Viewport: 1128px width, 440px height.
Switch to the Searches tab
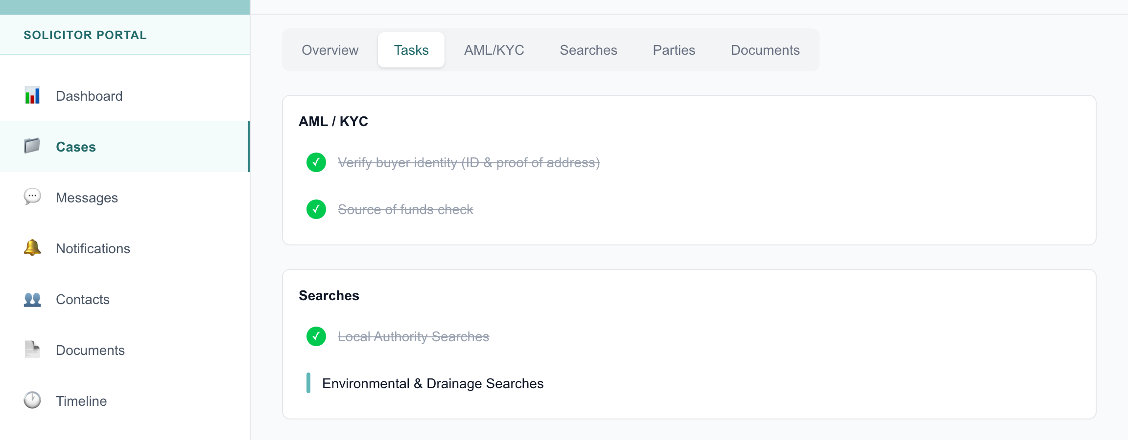(588, 50)
